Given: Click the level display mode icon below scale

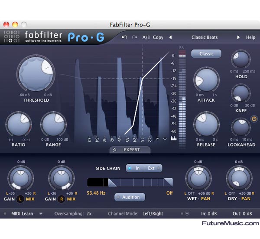Looking at the screenshot, I should (x=174, y=138).
